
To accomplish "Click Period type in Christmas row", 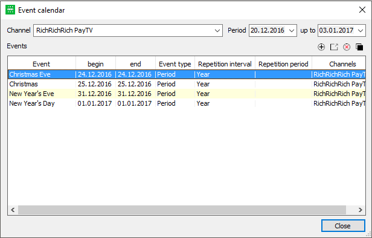I will click(x=166, y=84).
